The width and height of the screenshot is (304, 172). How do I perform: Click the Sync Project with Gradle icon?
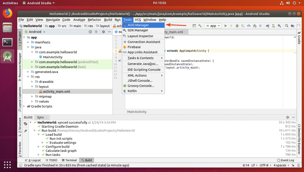[x=267, y=26]
